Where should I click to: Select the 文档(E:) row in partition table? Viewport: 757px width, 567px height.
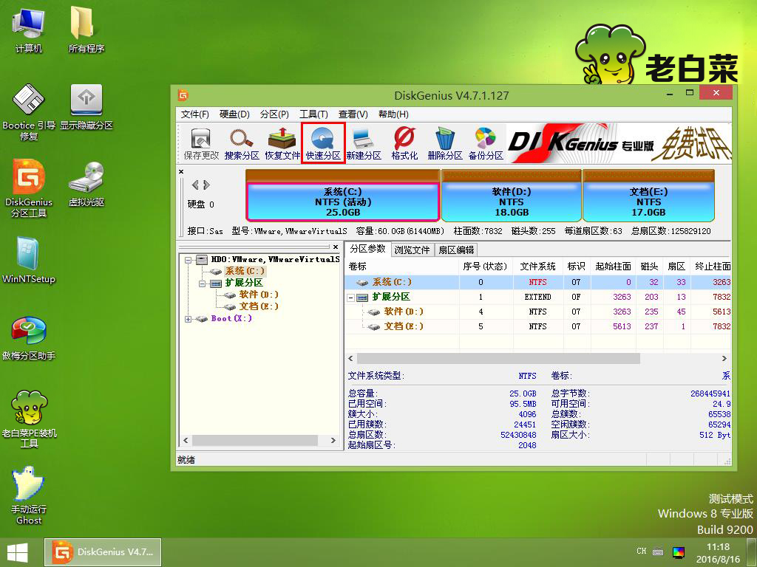tap(538, 326)
